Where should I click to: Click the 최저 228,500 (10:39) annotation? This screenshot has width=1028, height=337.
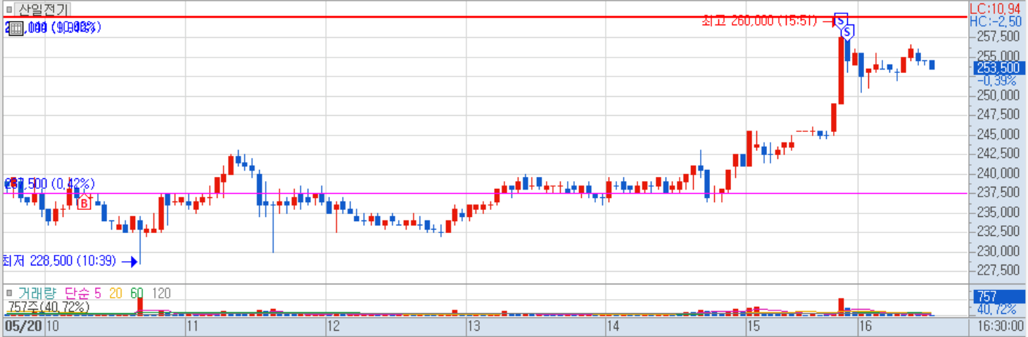(59, 260)
